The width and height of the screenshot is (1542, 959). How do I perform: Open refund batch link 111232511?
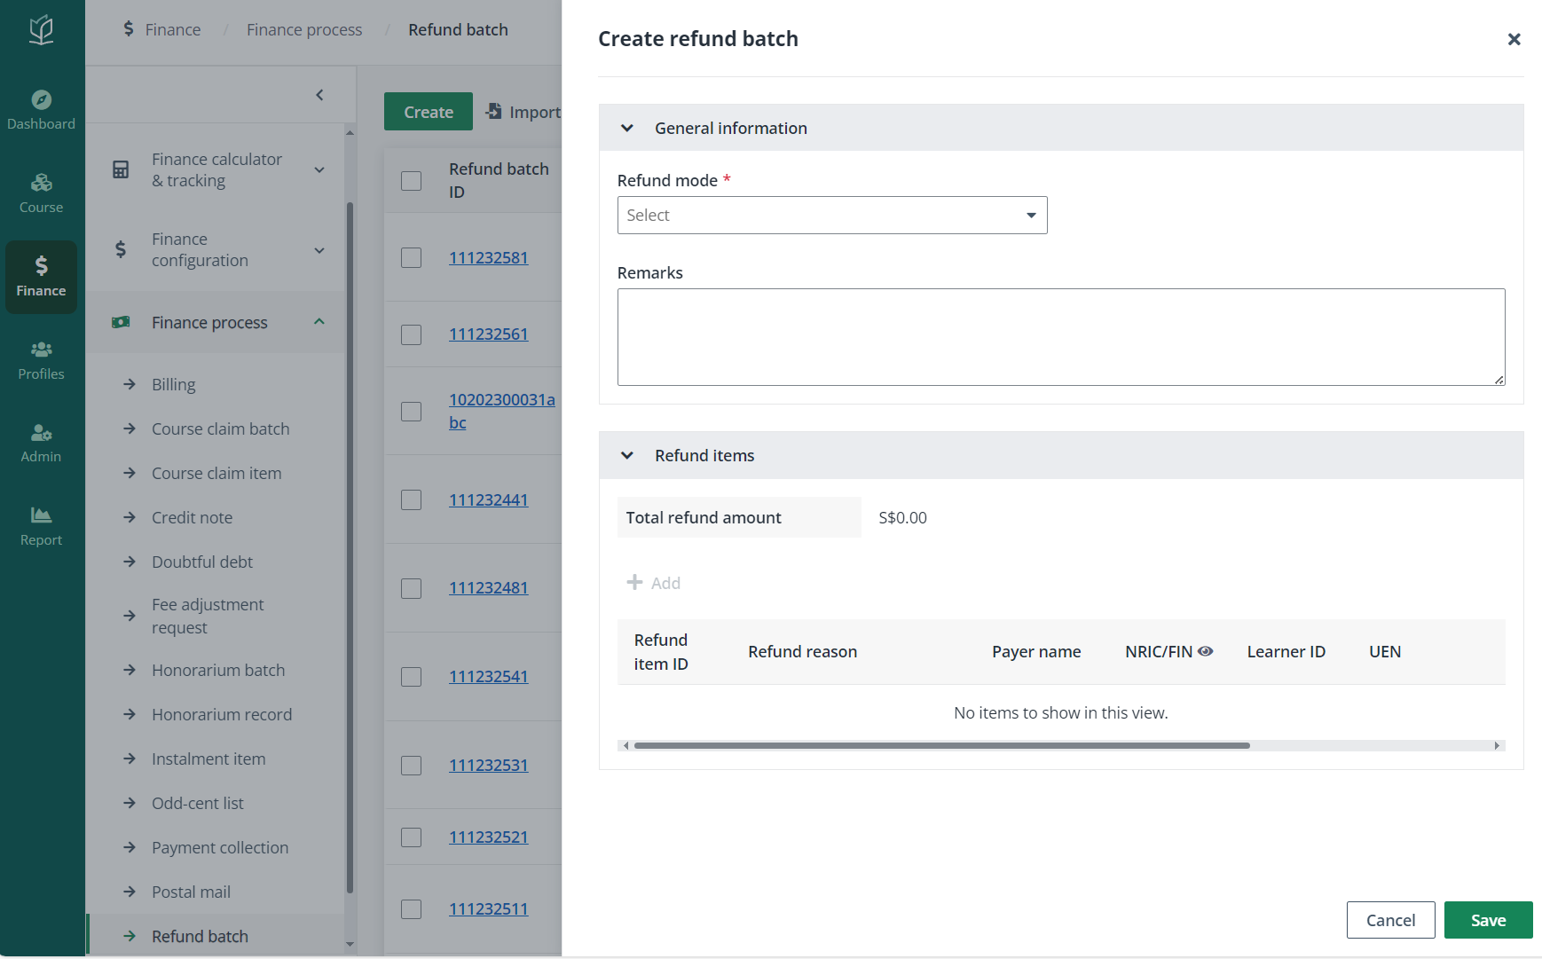tap(488, 908)
